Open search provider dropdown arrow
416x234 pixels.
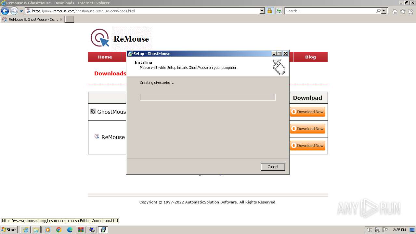coord(384,11)
